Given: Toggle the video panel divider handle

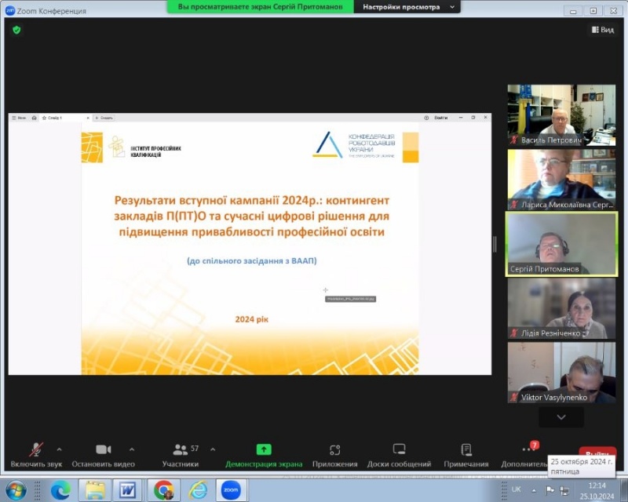Looking at the screenshot, I should pyautogui.click(x=495, y=244).
